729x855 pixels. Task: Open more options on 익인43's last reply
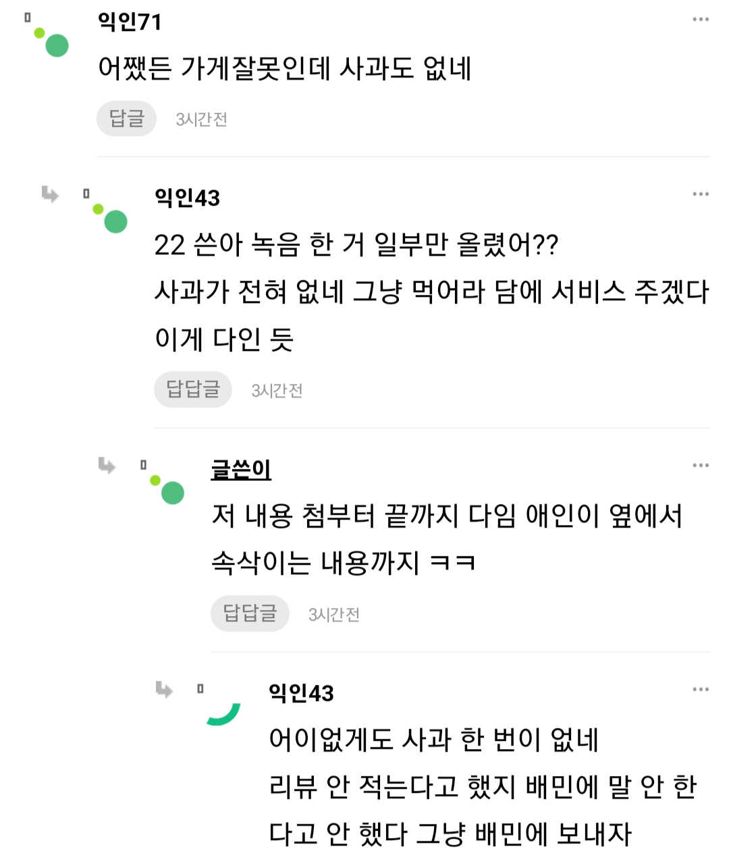(x=700, y=690)
